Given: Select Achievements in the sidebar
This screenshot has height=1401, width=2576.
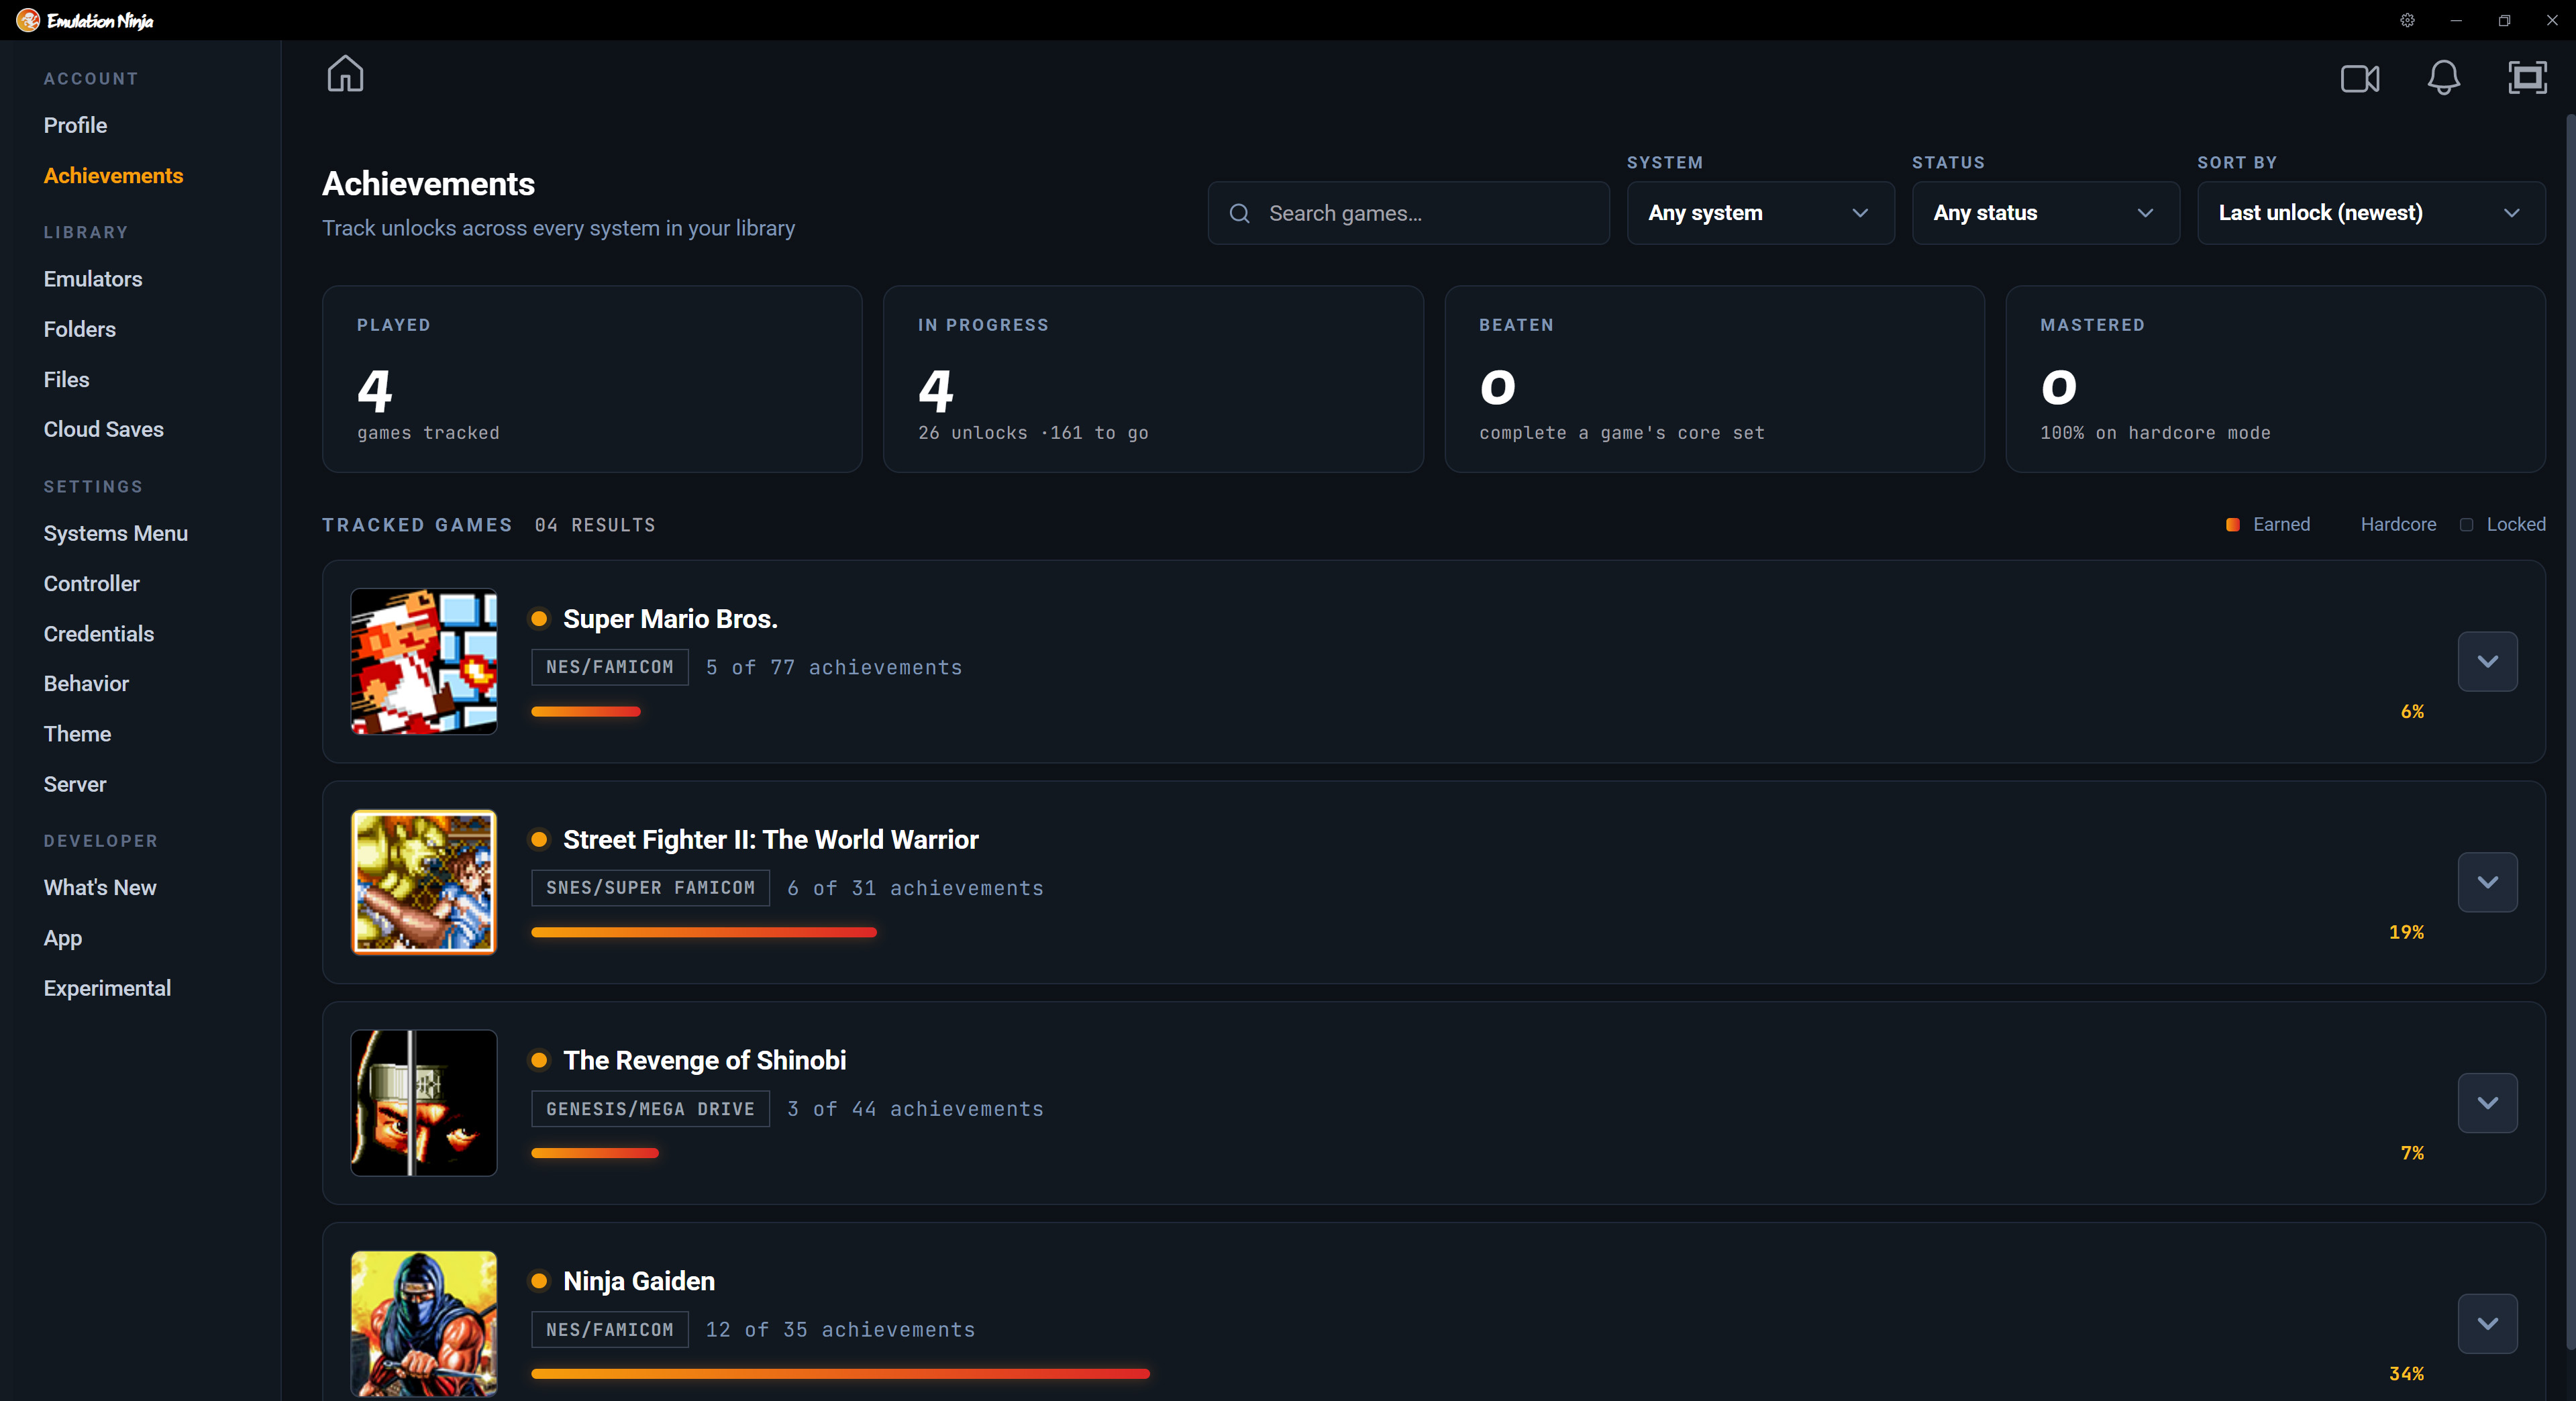Looking at the screenshot, I should (113, 175).
